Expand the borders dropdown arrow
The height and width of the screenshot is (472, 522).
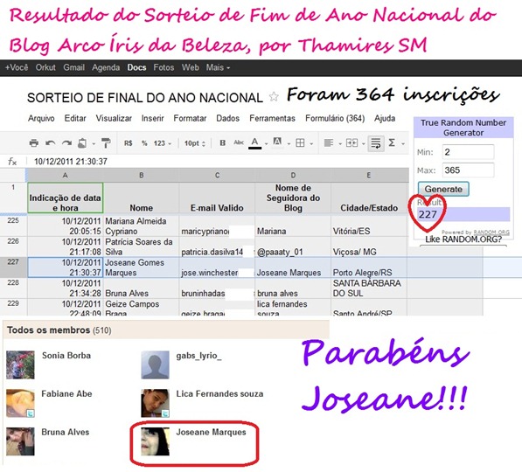tap(311, 144)
